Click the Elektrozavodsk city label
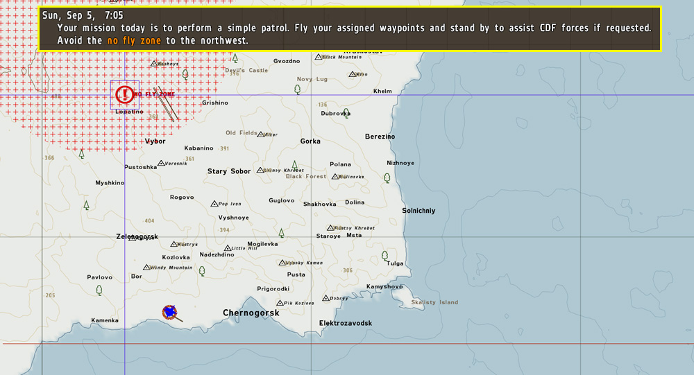 point(345,323)
